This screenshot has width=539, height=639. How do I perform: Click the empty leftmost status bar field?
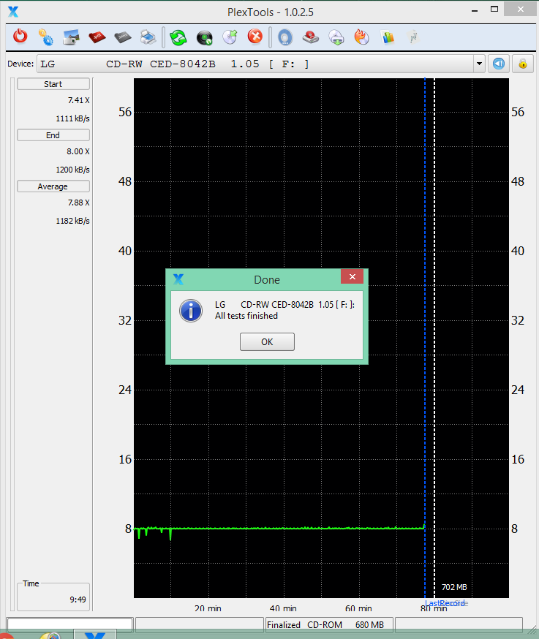[70, 624]
